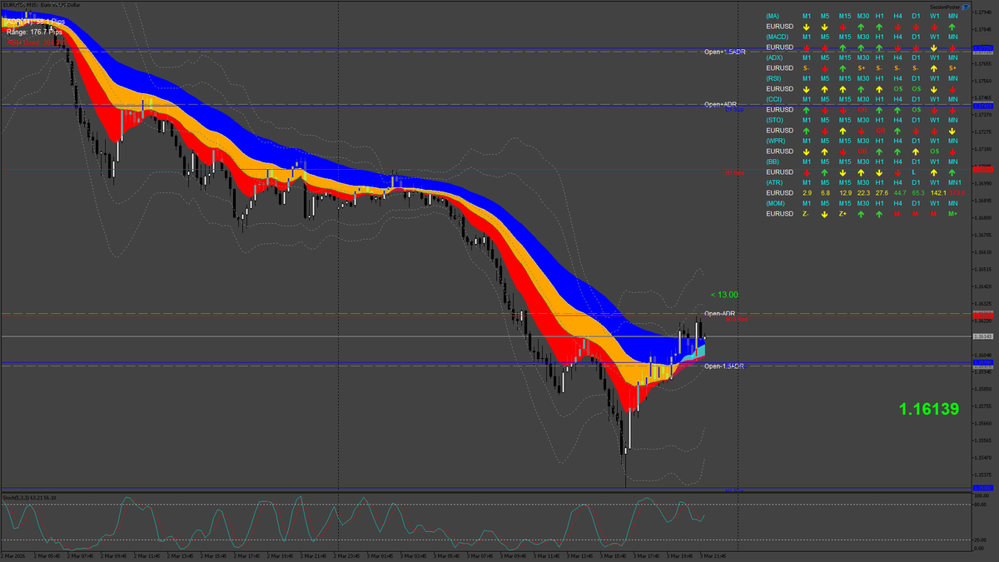Click the STO row MN yellow down arrow
Screen dimensions: 999x562
(x=952, y=131)
